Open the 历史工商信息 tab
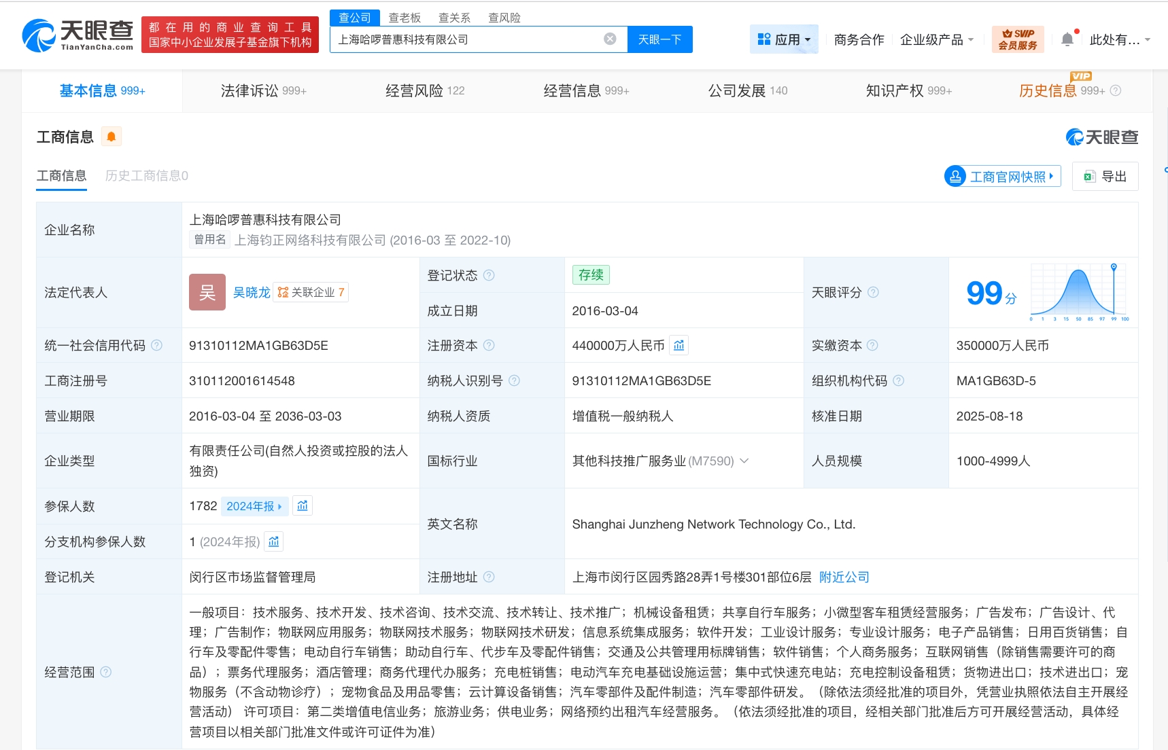The image size is (1168, 750). [x=146, y=176]
